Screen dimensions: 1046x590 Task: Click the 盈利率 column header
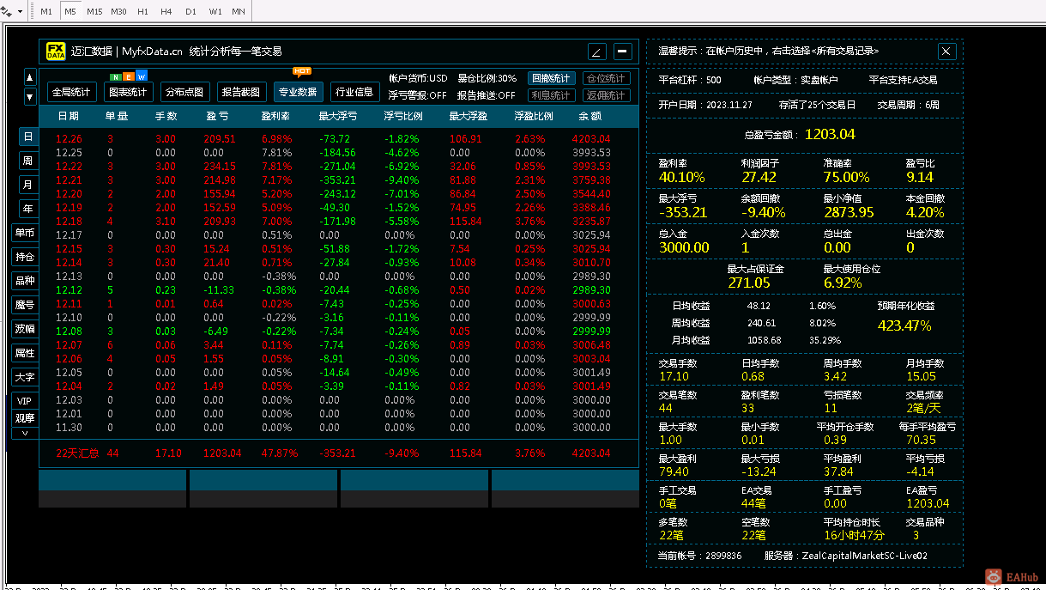tap(276, 116)
